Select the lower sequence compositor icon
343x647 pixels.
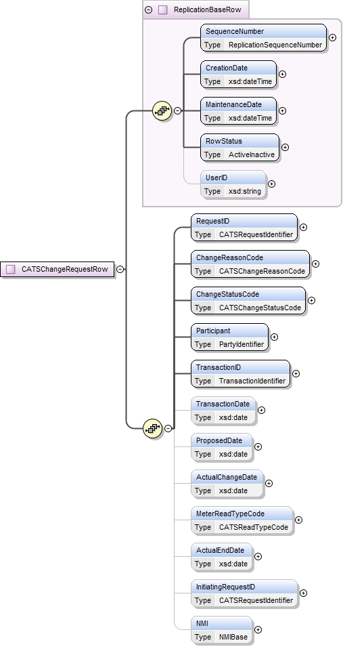(152, 428)
